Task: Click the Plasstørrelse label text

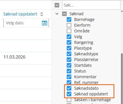Action: (86, 60)
